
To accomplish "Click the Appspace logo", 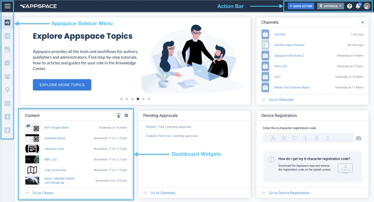I will 38,6.
